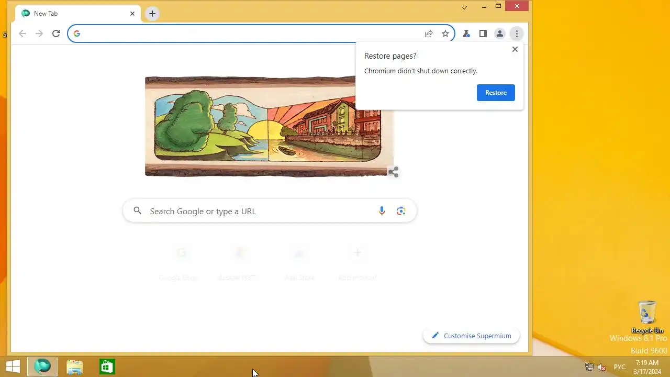Go back using the back arrow
670x377 pixels.
point(22,34)
